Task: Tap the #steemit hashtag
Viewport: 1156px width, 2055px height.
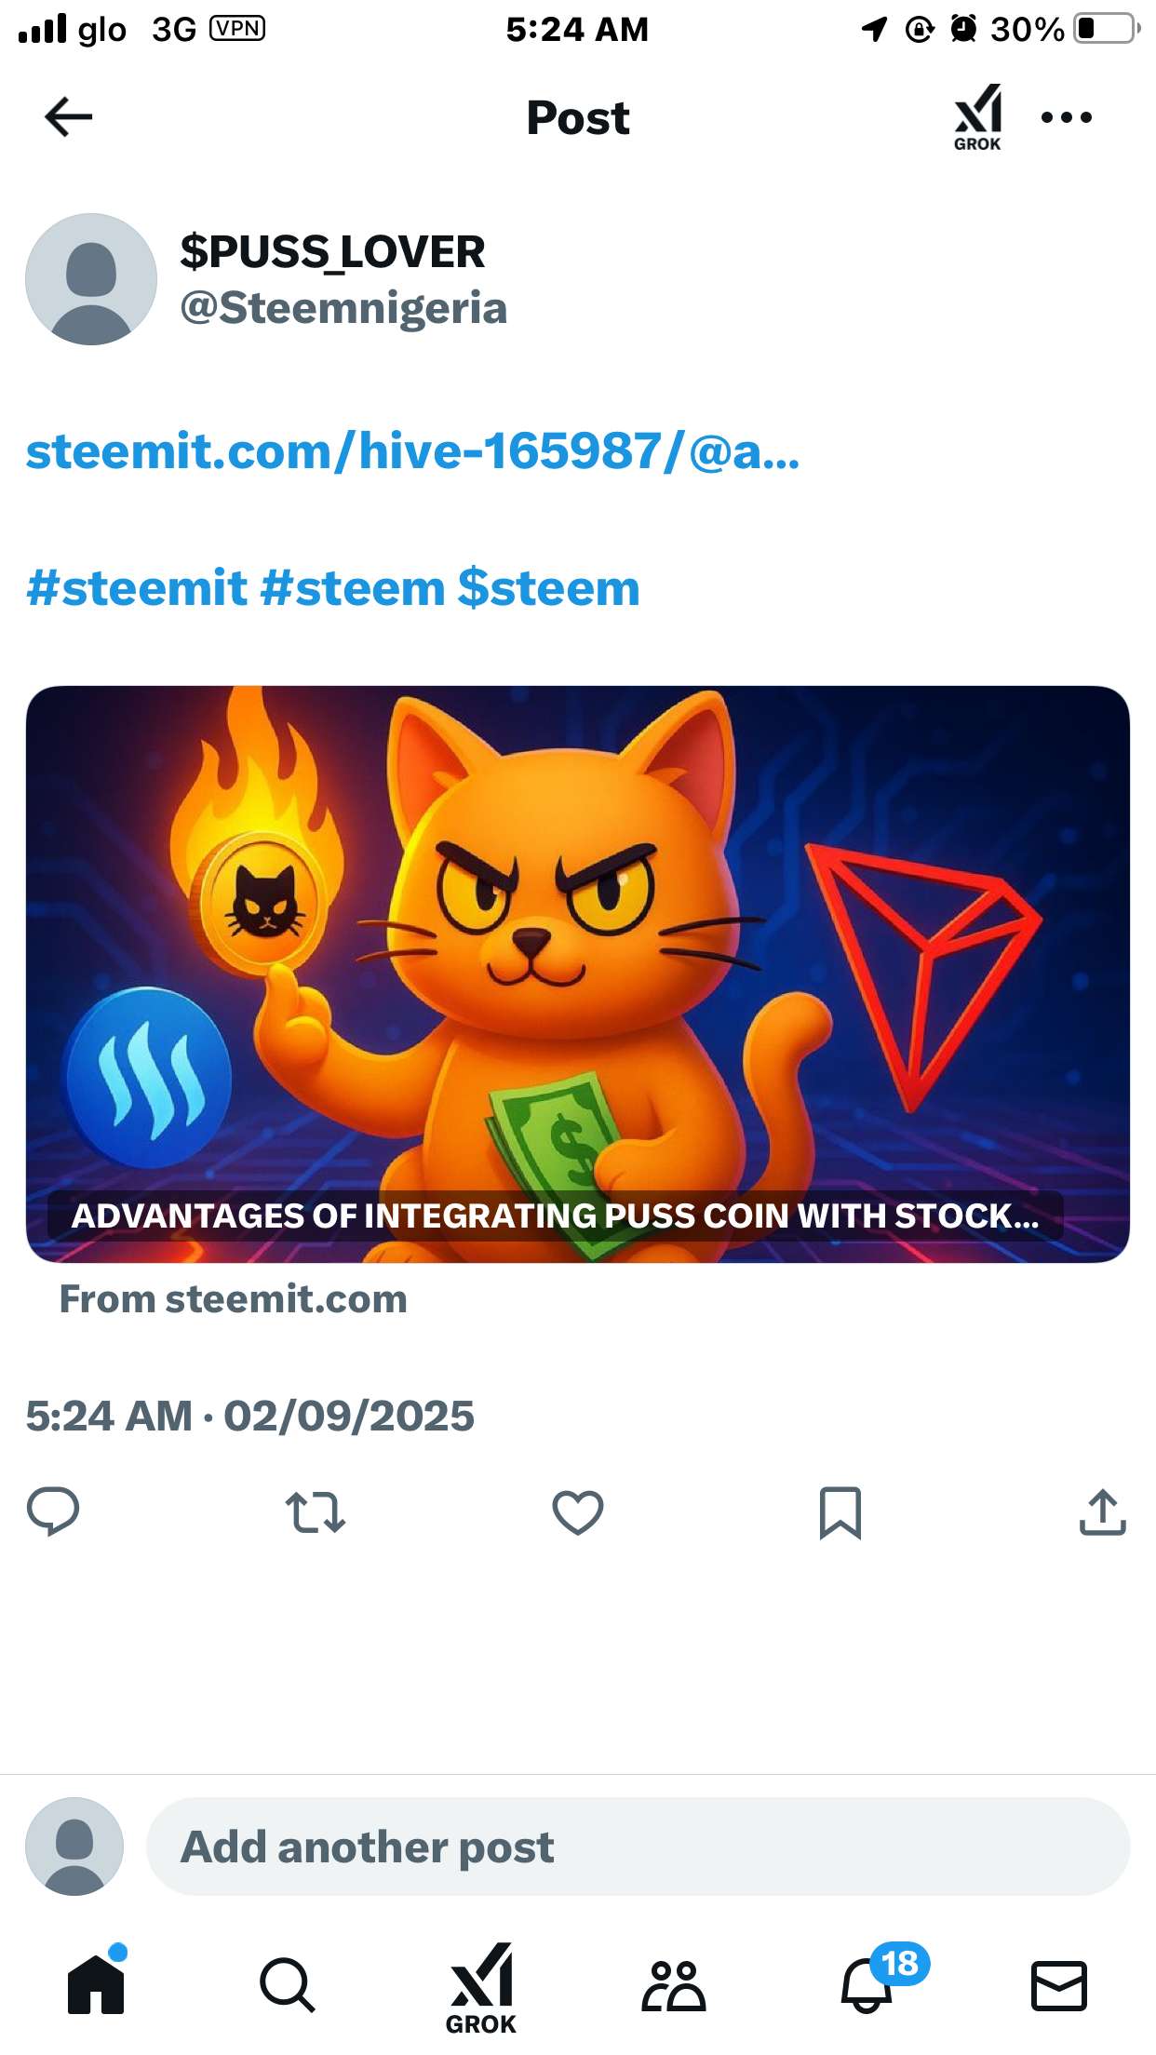Action: coord(137,588)
